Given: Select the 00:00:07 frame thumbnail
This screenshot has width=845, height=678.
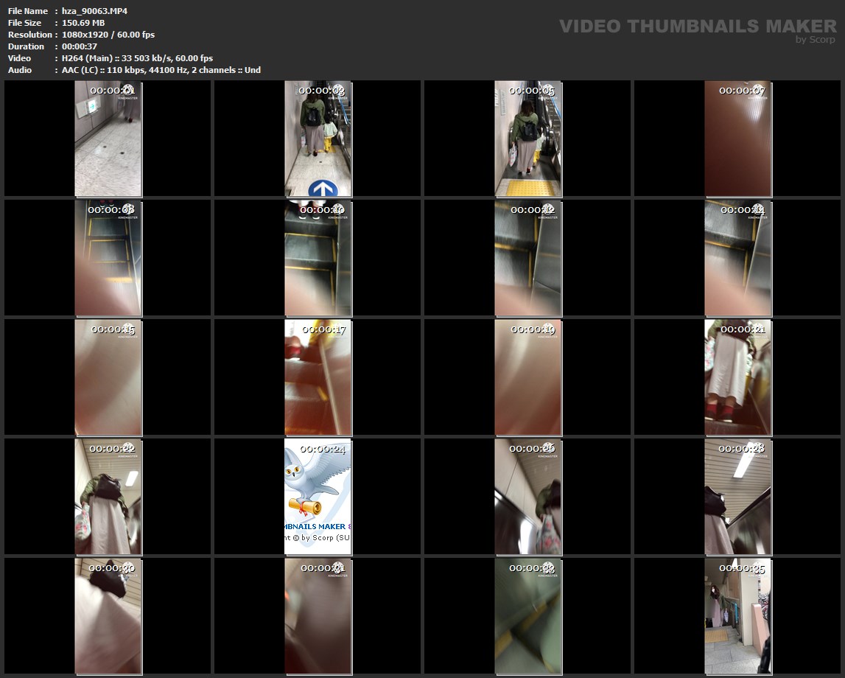Looking at the screenshot, I should point(738,139).
